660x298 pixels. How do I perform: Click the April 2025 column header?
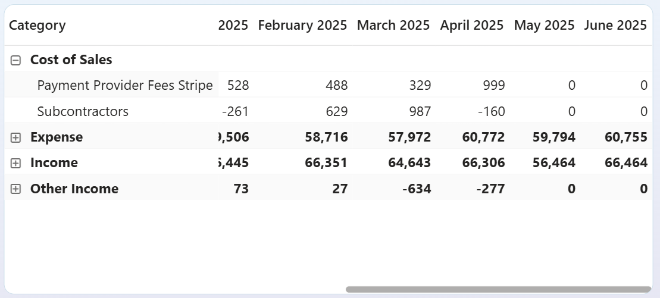[471, 26]
